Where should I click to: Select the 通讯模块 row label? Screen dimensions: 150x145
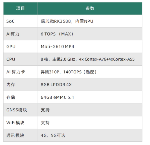pos(15,135)
